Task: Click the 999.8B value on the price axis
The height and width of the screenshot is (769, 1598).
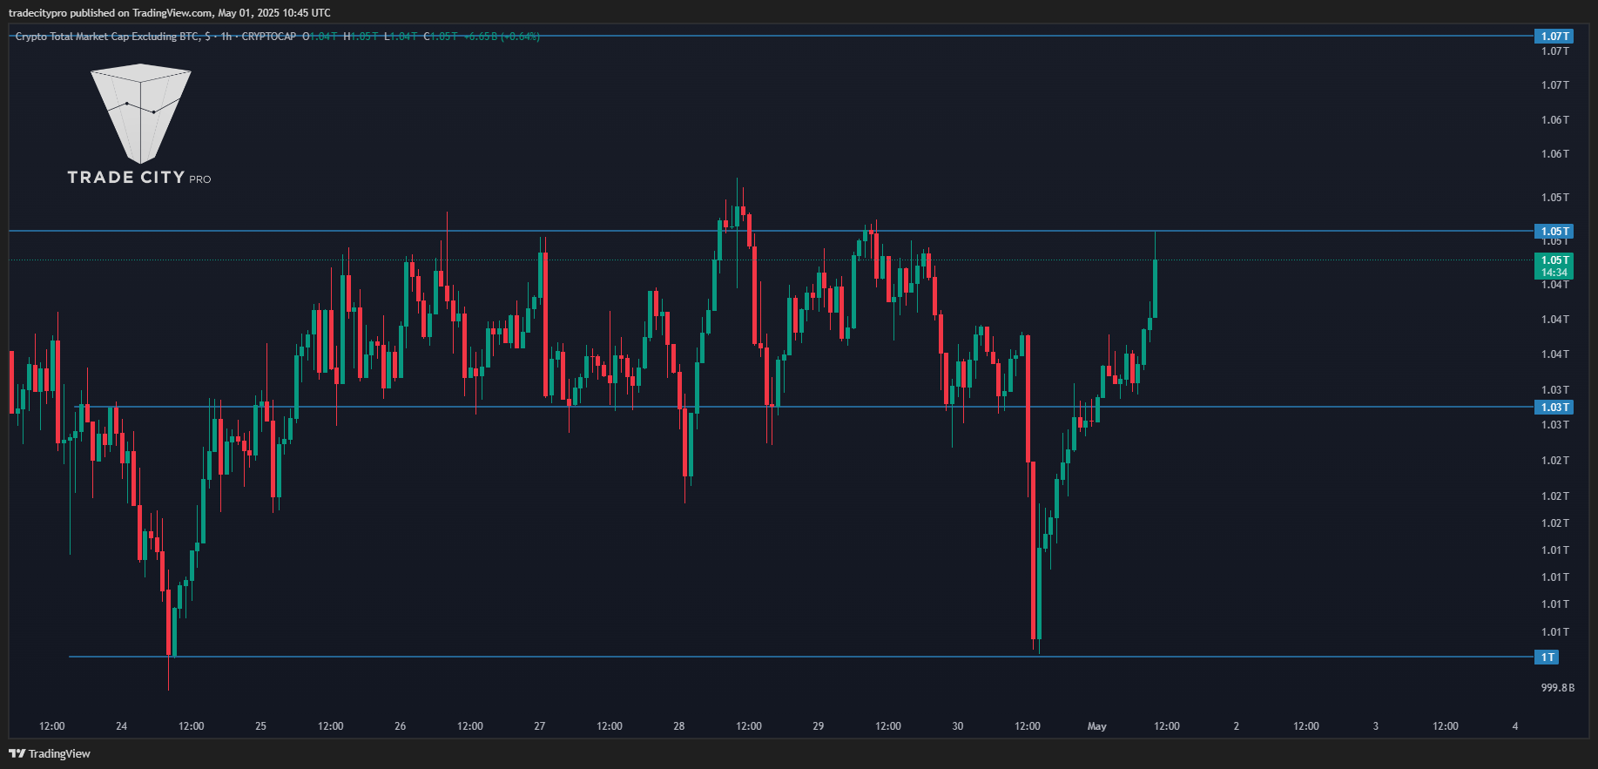Action: tap(1557, 688)
